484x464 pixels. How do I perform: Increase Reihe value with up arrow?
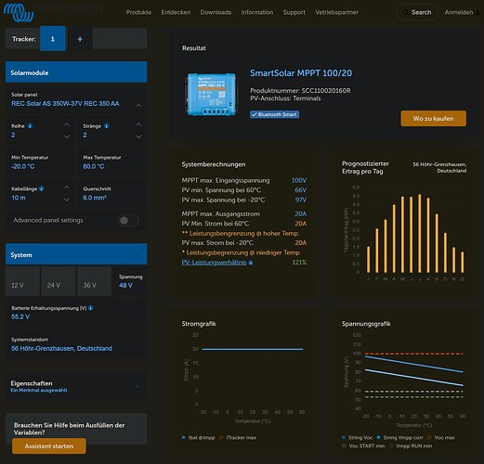[67, 124]
